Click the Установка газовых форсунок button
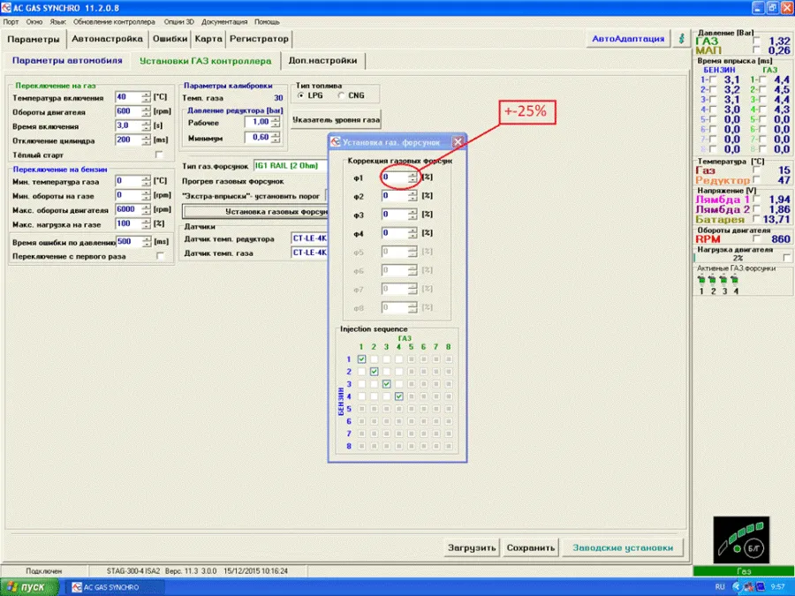 click(x=255, y=212)
